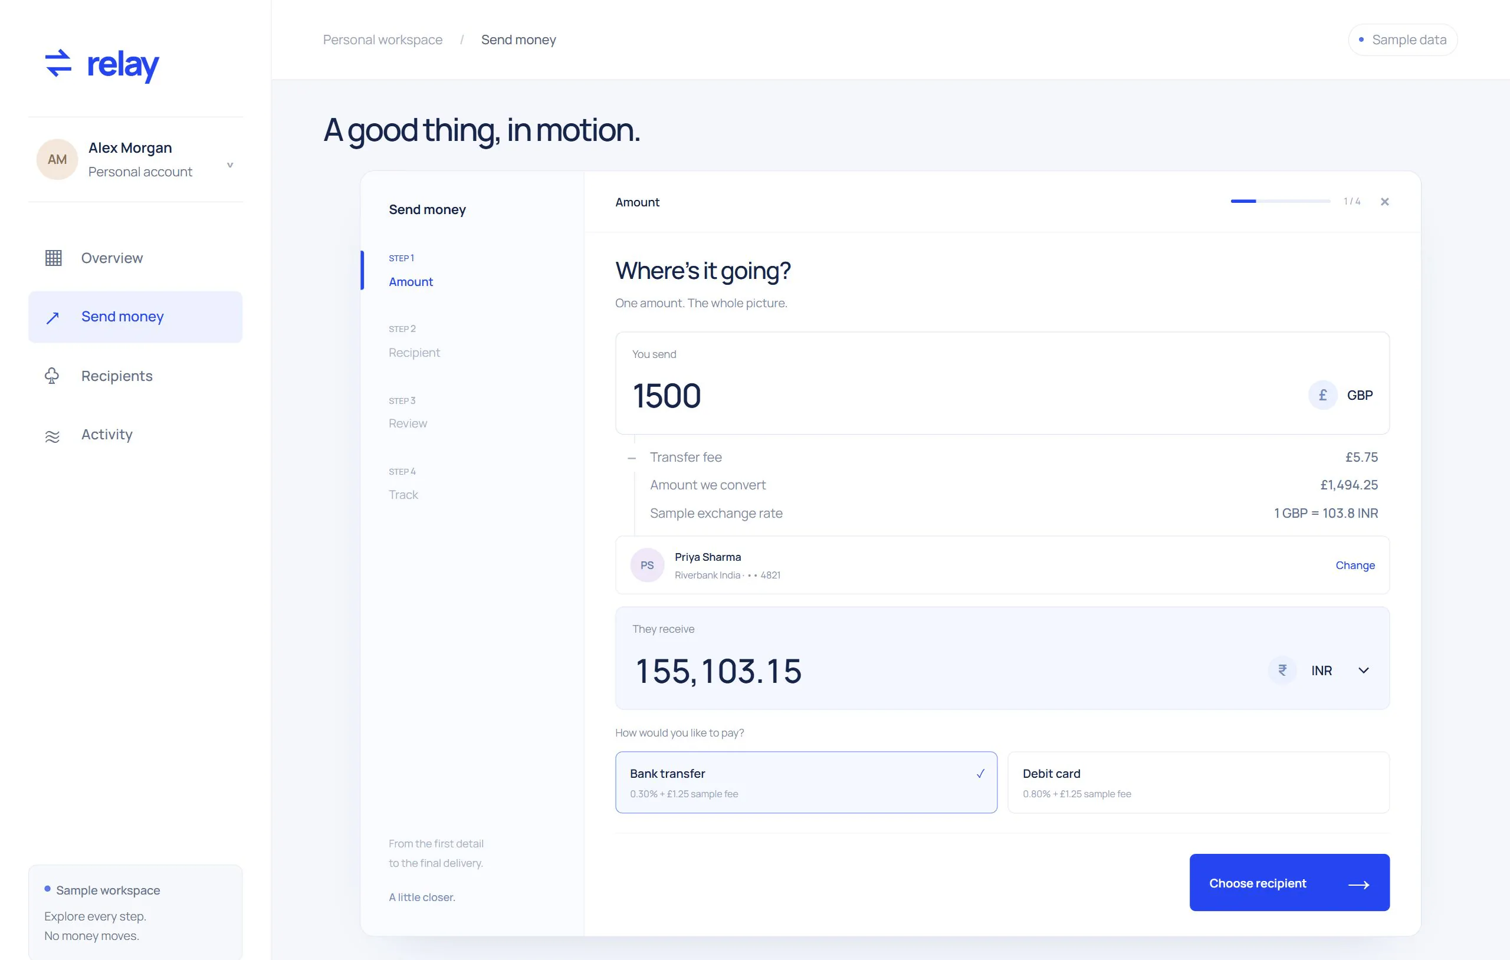Viewport: 1510px width, 960px height.
Task: Close the Amount dialog with X
Action: coord(1384,201)
